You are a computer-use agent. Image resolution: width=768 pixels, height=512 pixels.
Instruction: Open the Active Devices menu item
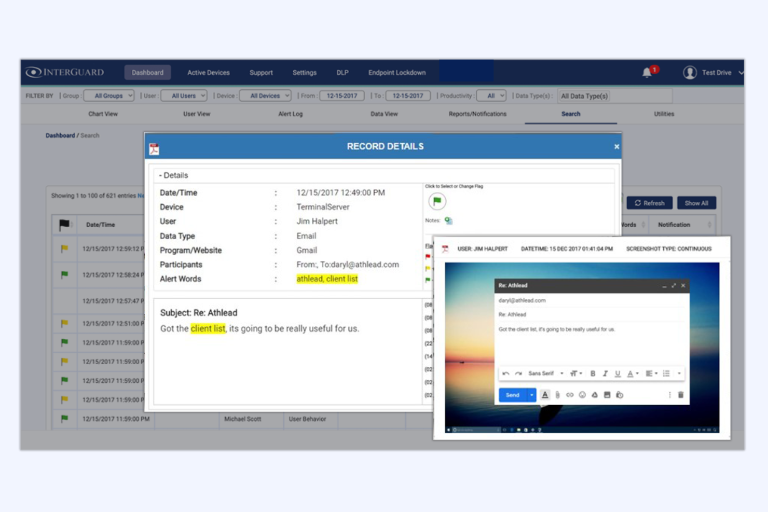click(x=208, y=73)
